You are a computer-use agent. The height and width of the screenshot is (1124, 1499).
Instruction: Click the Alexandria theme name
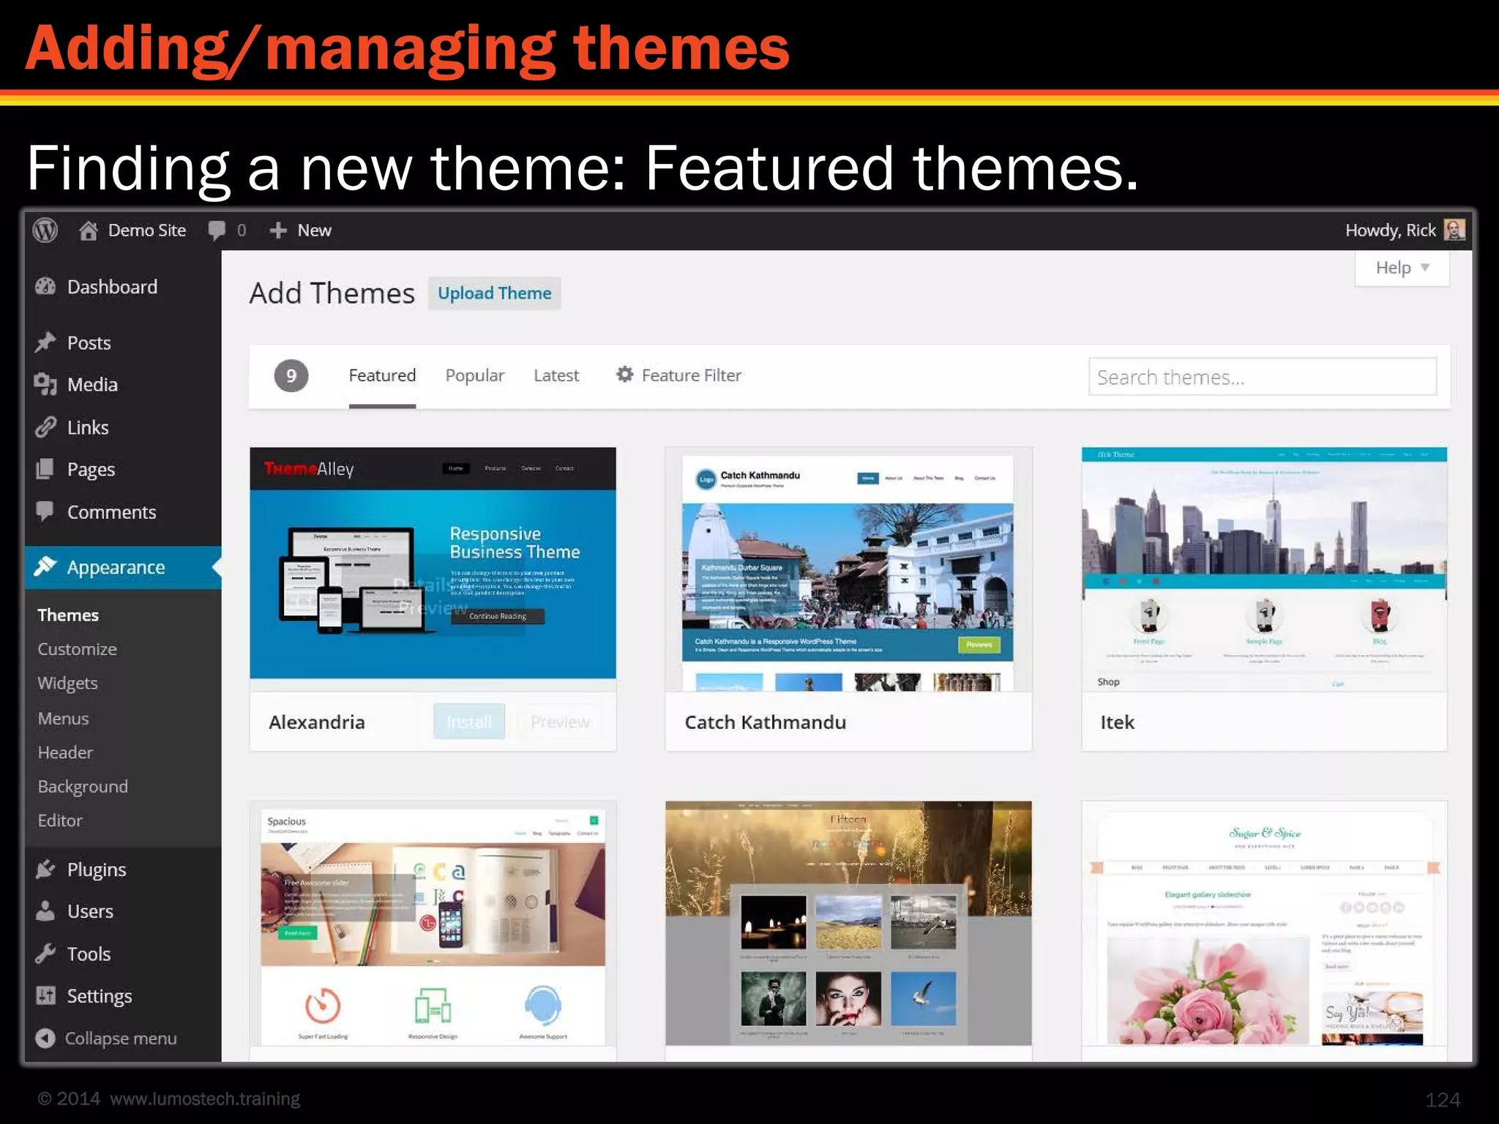(316, 722)
